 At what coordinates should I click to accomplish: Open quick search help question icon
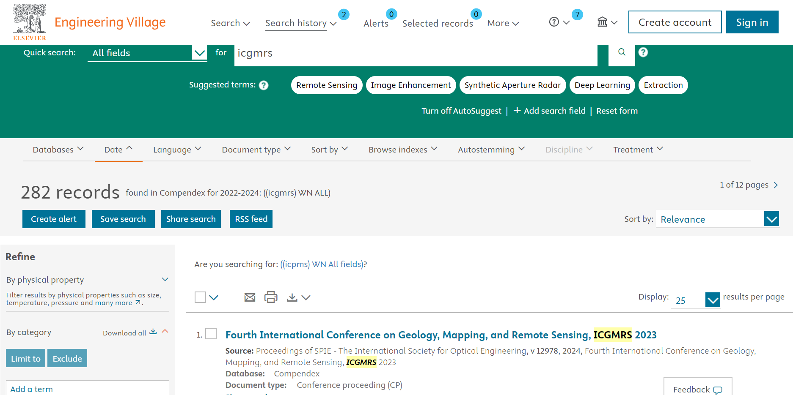point(643,52)
